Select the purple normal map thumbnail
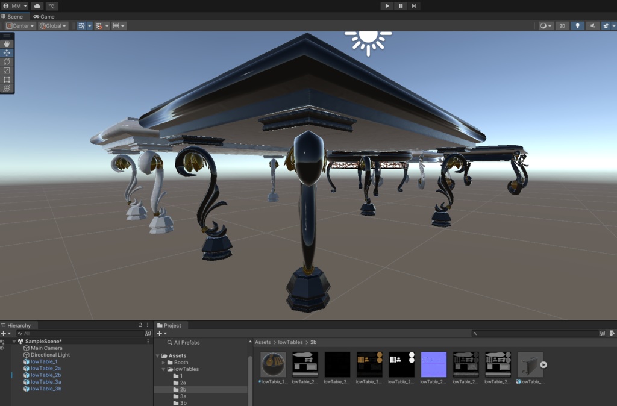The height and width of the screenshot is (406, 617). pos(434,364)
